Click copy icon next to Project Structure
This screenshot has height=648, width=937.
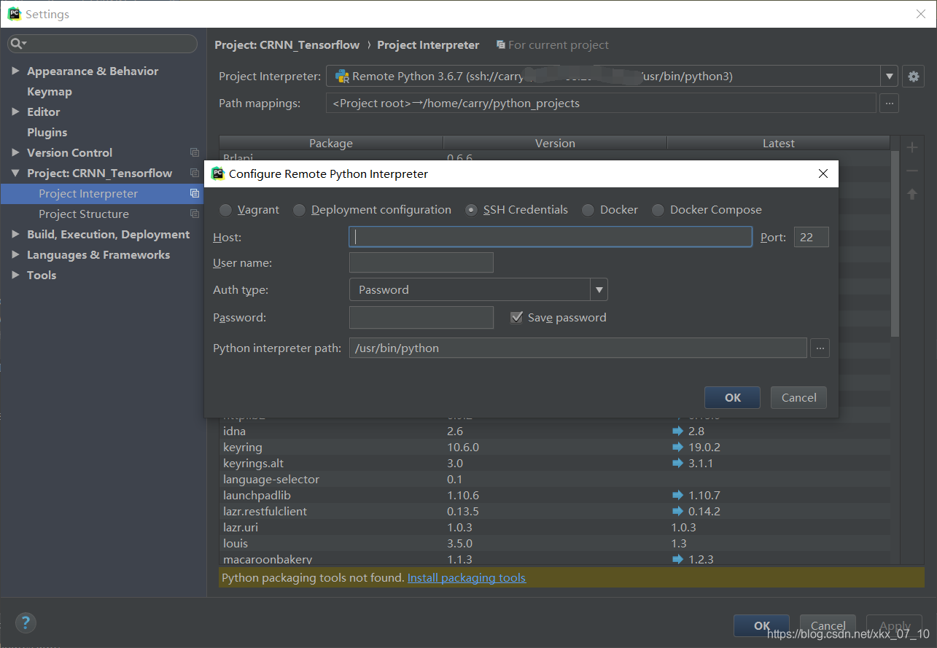click(x=195, y=214)
